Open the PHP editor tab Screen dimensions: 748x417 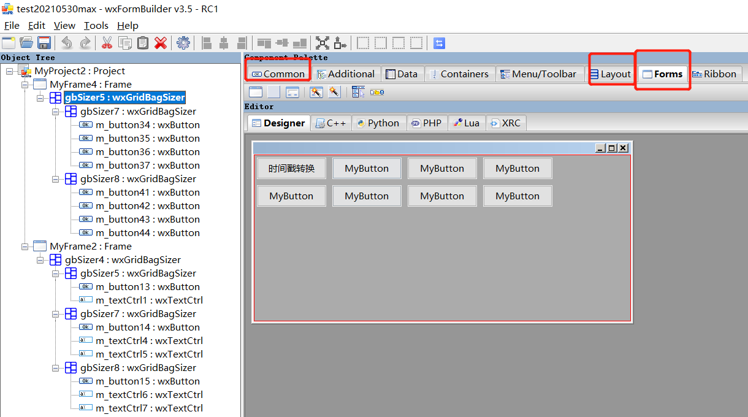click(x=427, y=123)
